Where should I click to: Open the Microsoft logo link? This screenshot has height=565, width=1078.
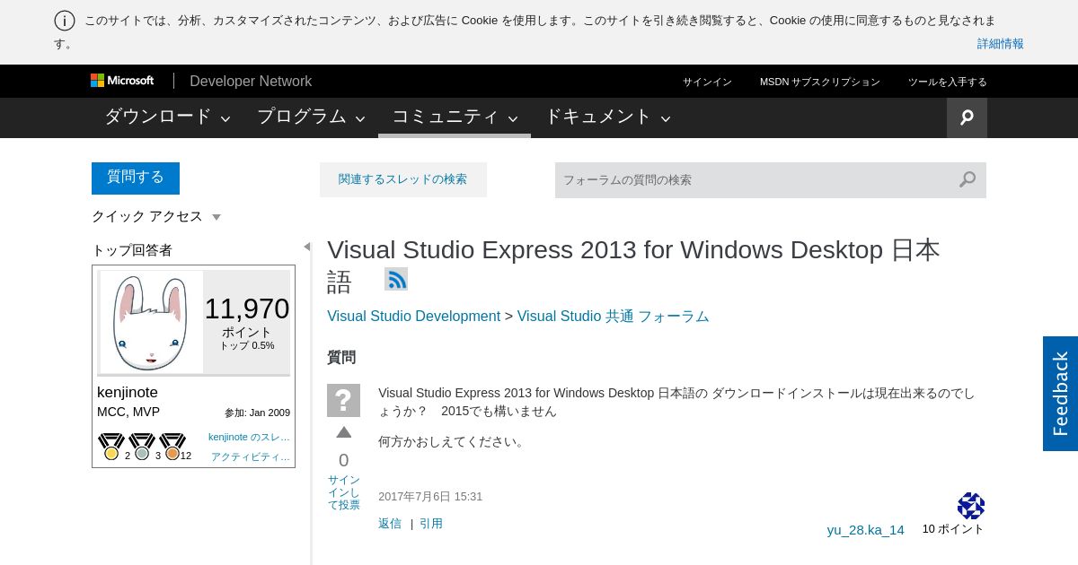122,81
